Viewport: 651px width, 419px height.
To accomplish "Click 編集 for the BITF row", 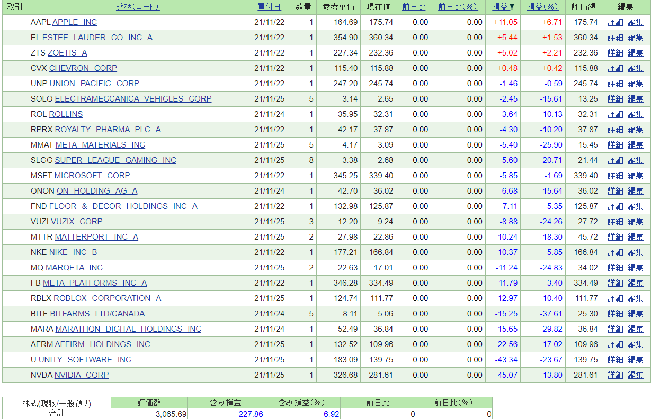I will click(x=636, y=314).
